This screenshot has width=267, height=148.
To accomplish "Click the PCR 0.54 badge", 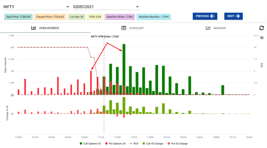I will click(95, 17).
